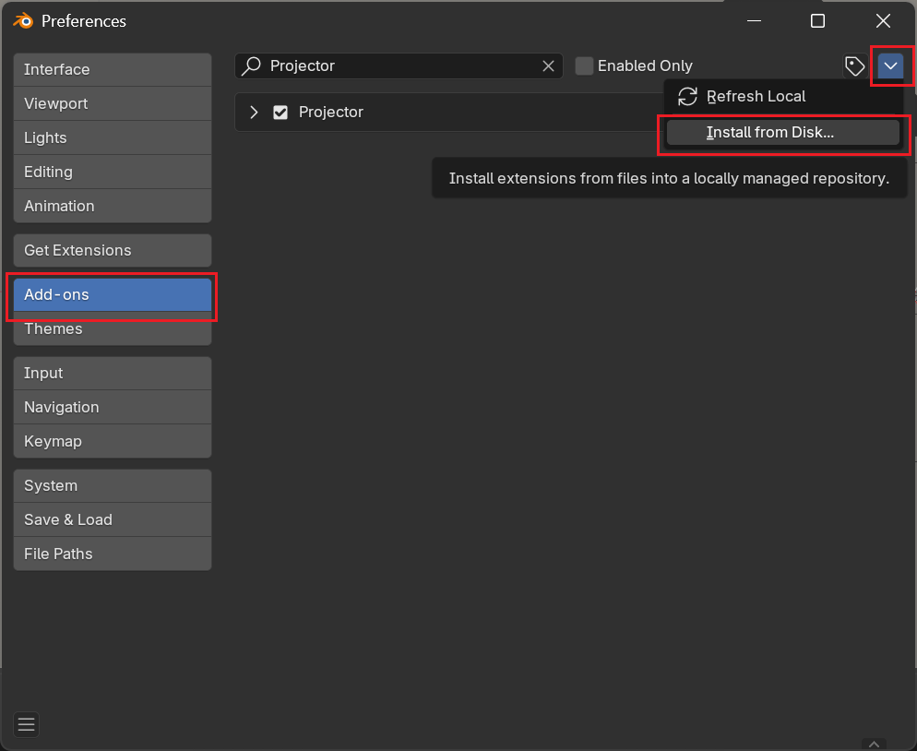Open the Interface preferences section

click(x=113, y=69)
